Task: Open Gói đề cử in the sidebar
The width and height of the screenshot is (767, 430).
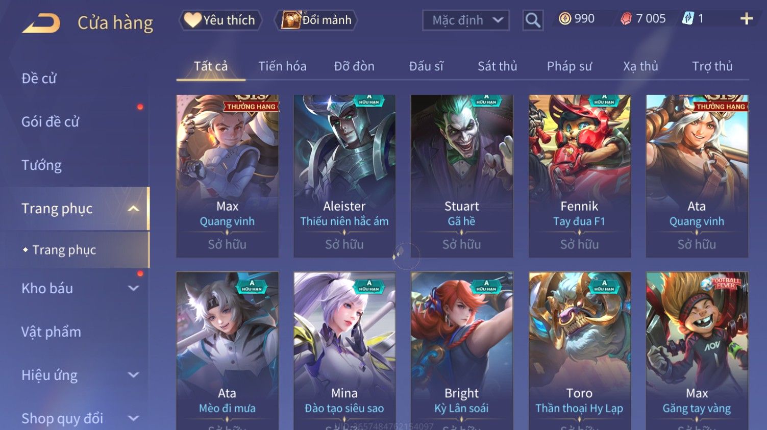Action: [x=50, y=122]
